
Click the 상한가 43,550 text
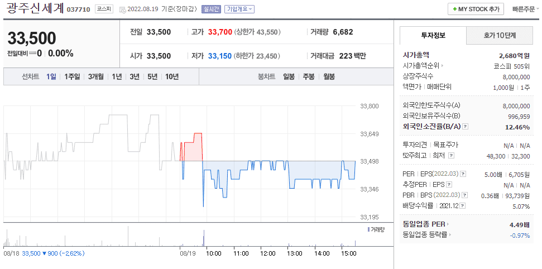[257, 32]
